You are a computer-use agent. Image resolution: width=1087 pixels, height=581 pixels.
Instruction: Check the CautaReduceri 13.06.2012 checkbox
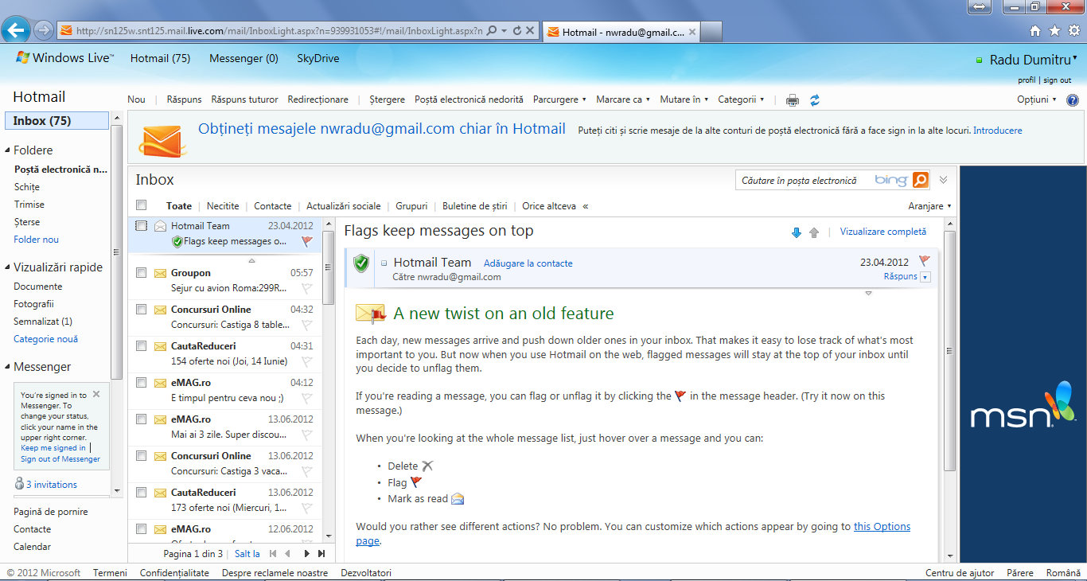pos(141,493)
